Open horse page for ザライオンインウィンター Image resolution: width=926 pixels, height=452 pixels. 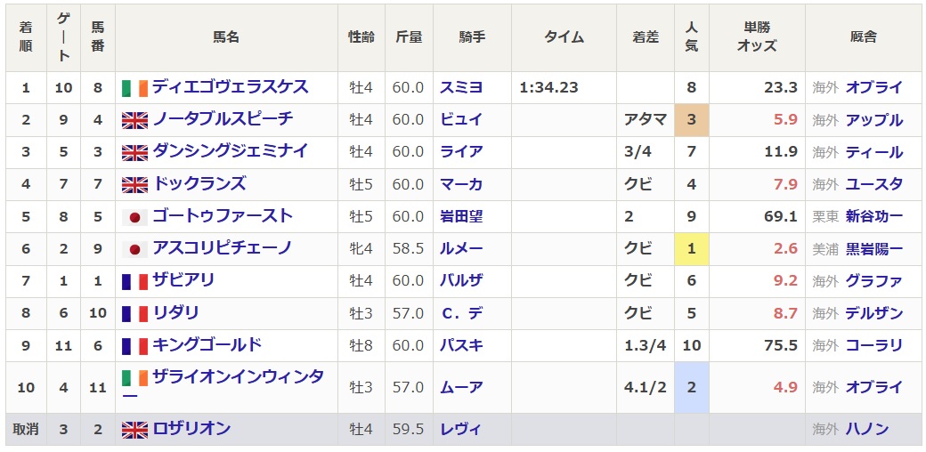click(237, 377)
